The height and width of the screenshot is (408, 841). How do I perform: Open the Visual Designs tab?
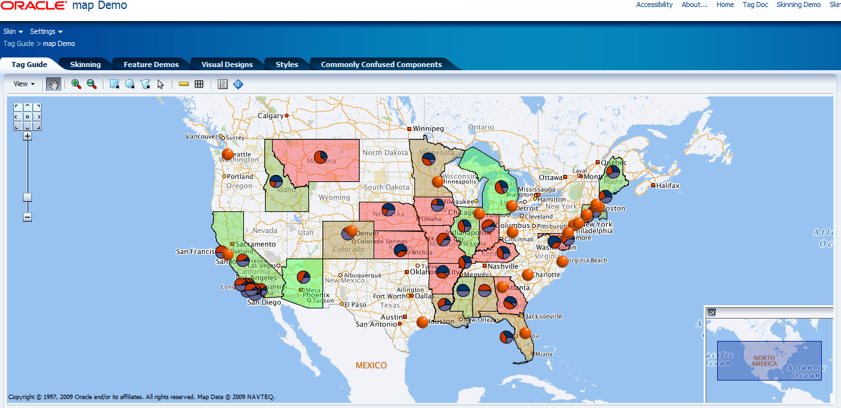[x=227, y=64]
